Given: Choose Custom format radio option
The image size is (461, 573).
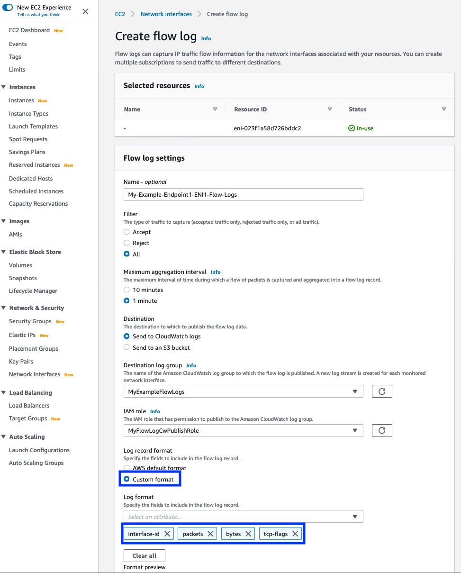Looking at the screenshot, I should (x=127, y=479).
